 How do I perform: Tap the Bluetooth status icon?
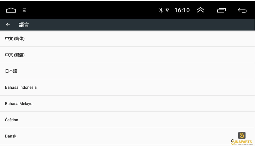[x=161, y=10]
